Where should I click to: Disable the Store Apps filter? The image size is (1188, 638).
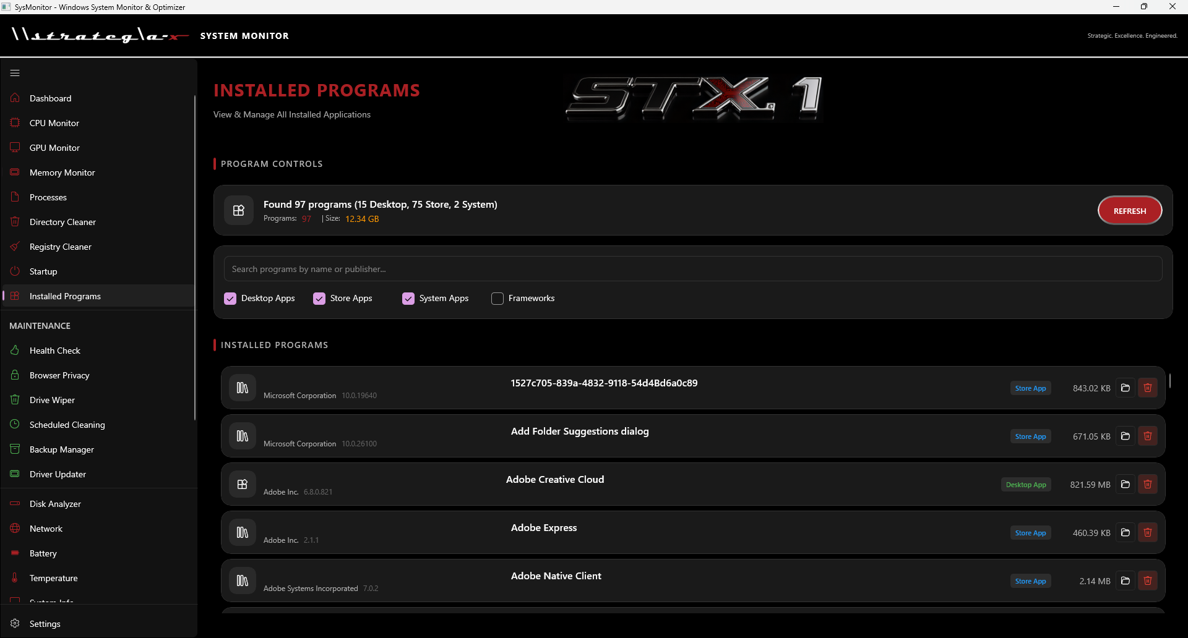coord(319,298)
